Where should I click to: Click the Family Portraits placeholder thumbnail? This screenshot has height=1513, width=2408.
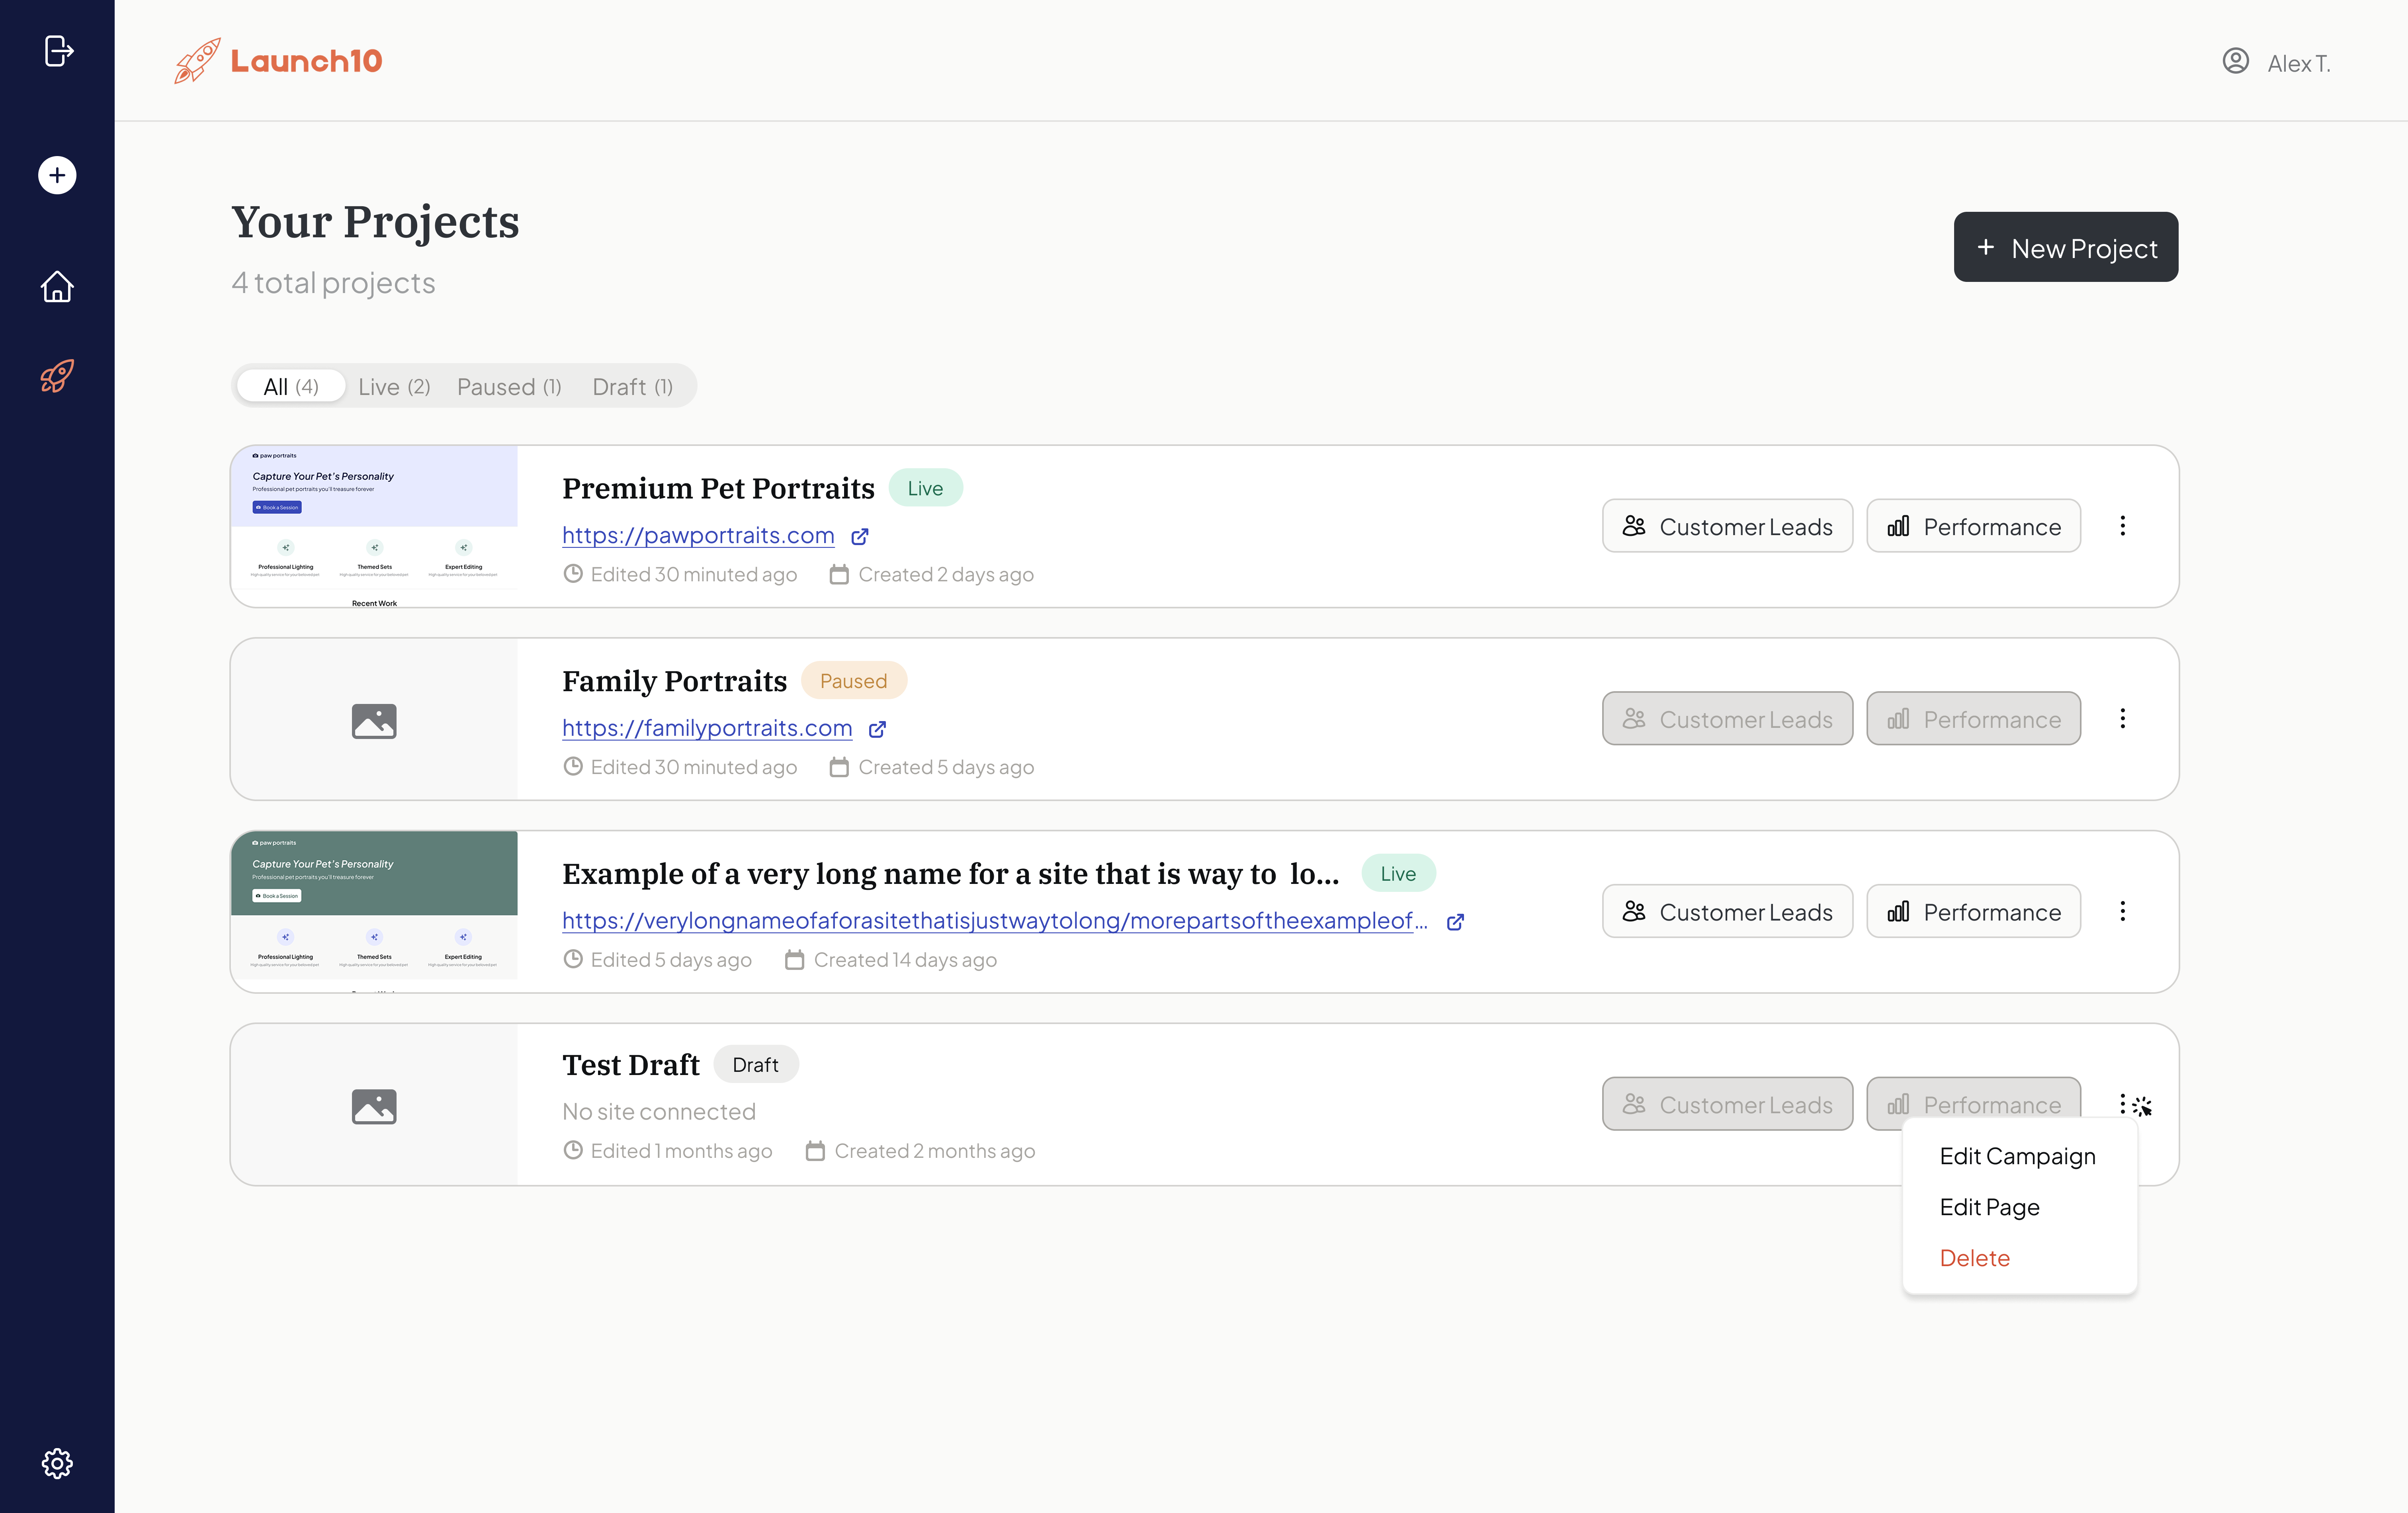pyautogui.click(x=374, y=719)
